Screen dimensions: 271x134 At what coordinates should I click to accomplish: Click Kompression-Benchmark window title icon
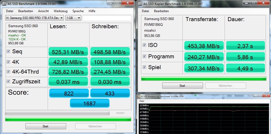click(x=139, y=97)
